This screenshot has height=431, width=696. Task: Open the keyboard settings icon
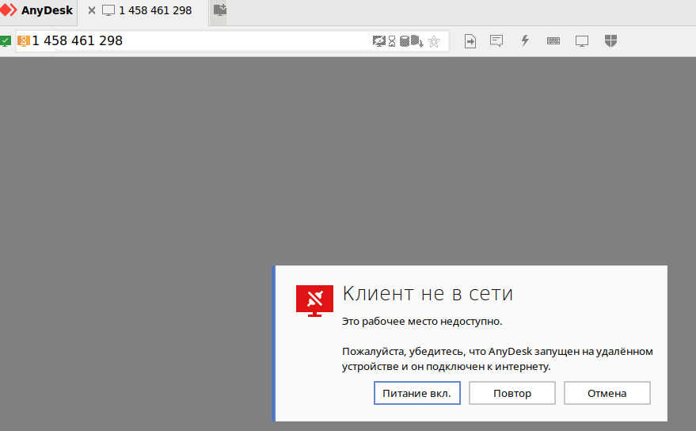[553, 41]
